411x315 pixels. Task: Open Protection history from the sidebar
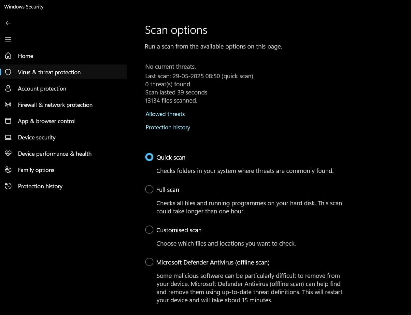pos(40,186)
